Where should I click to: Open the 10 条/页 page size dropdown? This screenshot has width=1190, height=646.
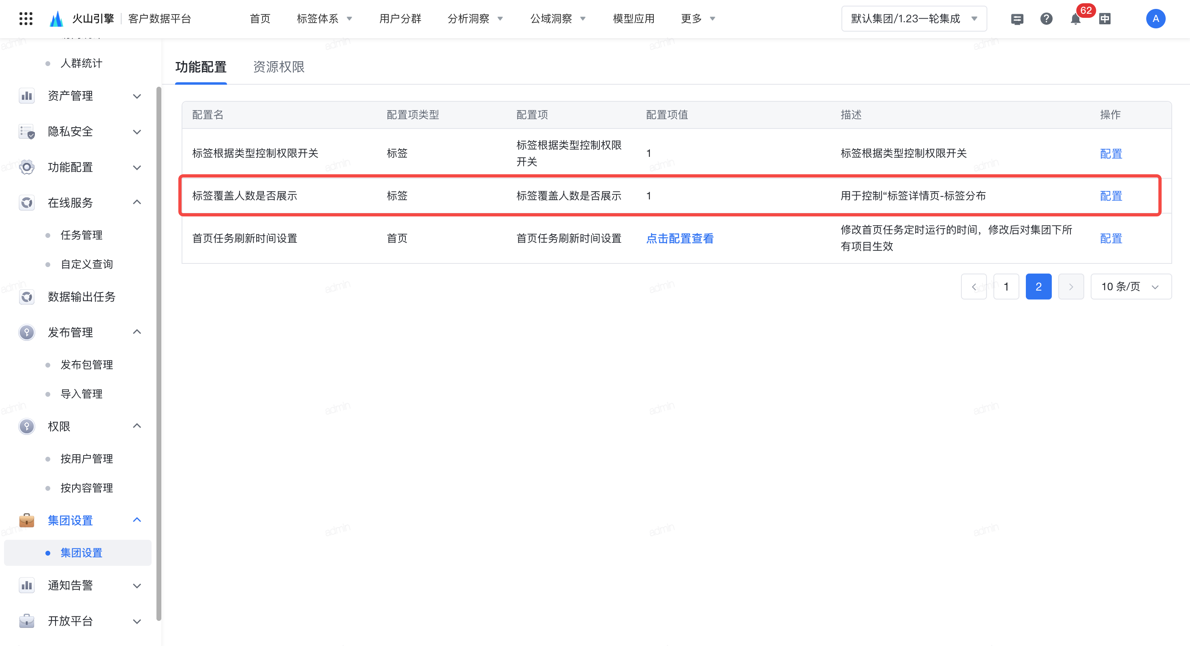click(1131, 286)
